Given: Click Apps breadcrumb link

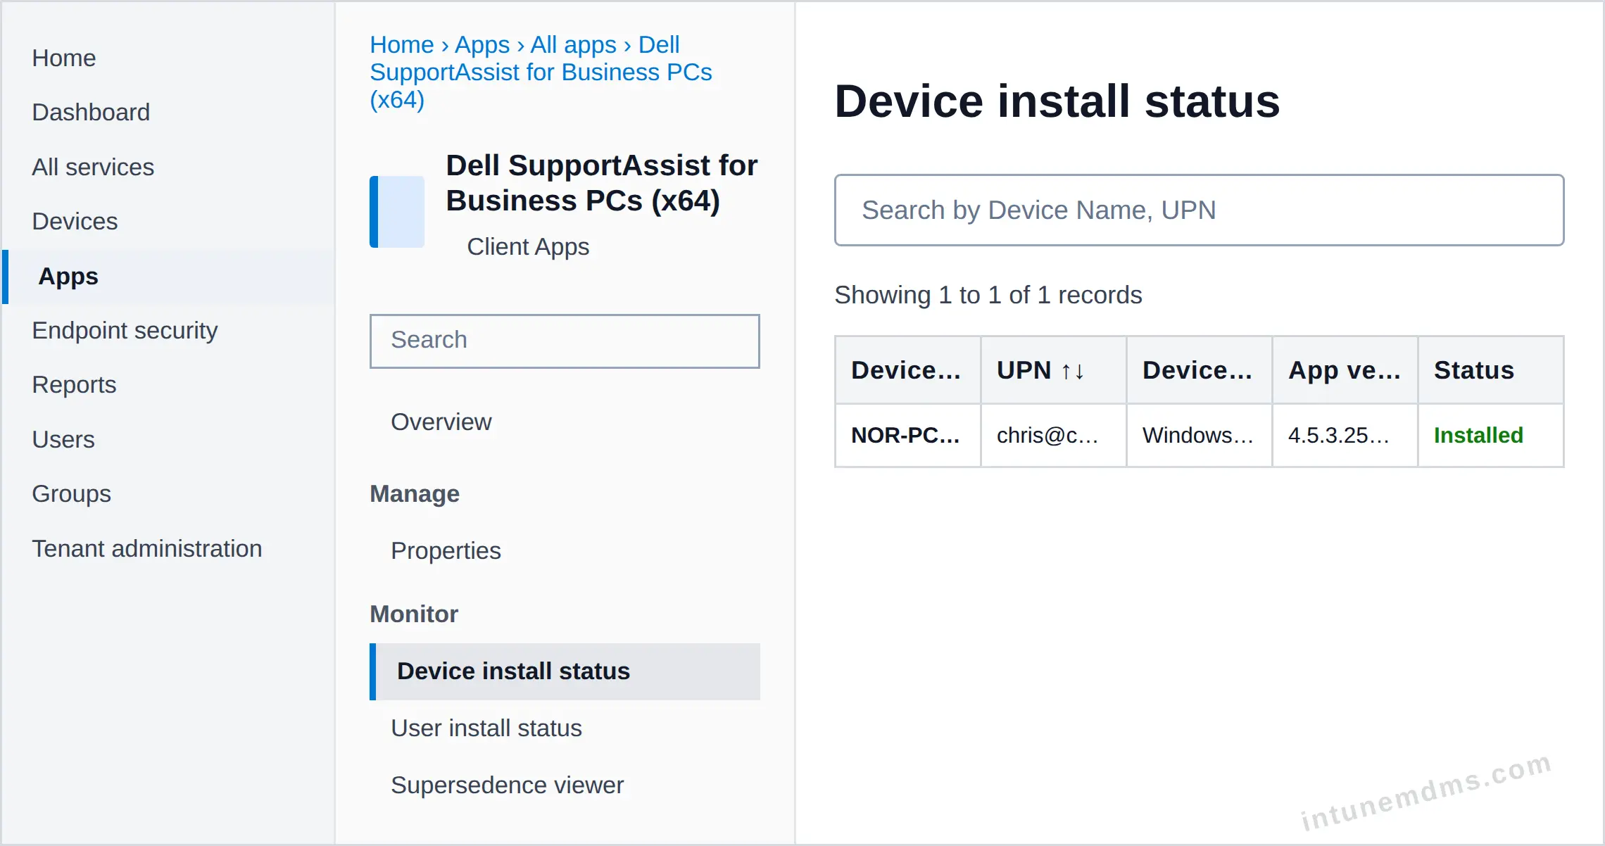Looking at the screenshot, I should 482,44.
